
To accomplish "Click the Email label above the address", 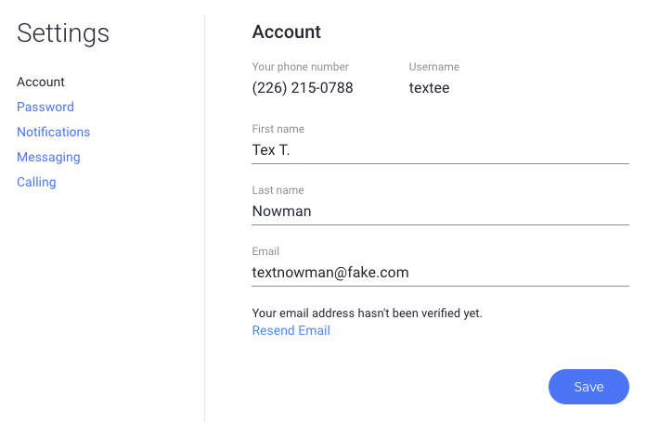I will (x=265, y=251).
